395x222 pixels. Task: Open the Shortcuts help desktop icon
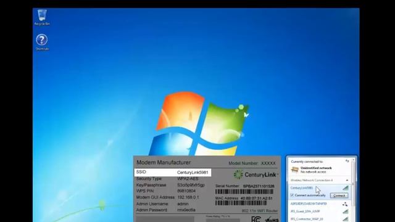tap(42, 43)
